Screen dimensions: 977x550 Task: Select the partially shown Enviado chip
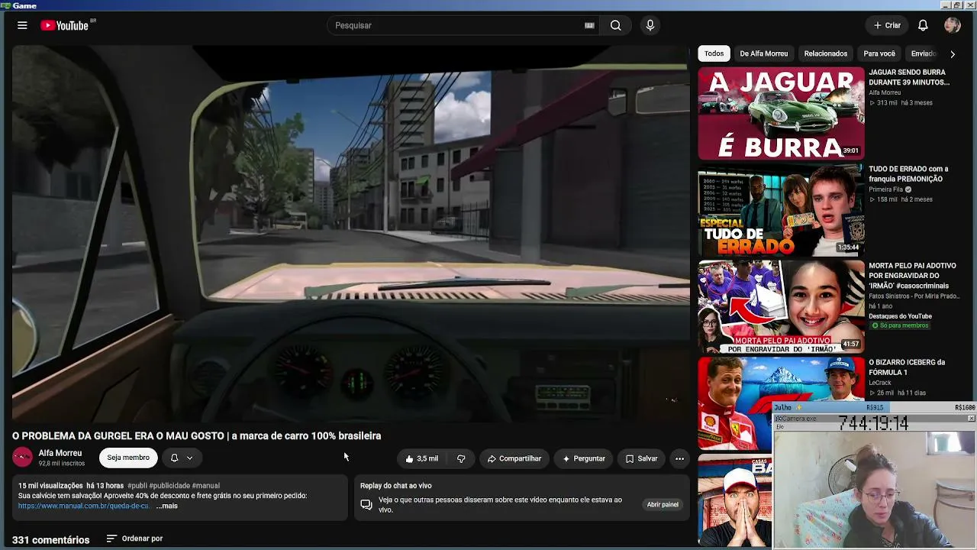922,53
